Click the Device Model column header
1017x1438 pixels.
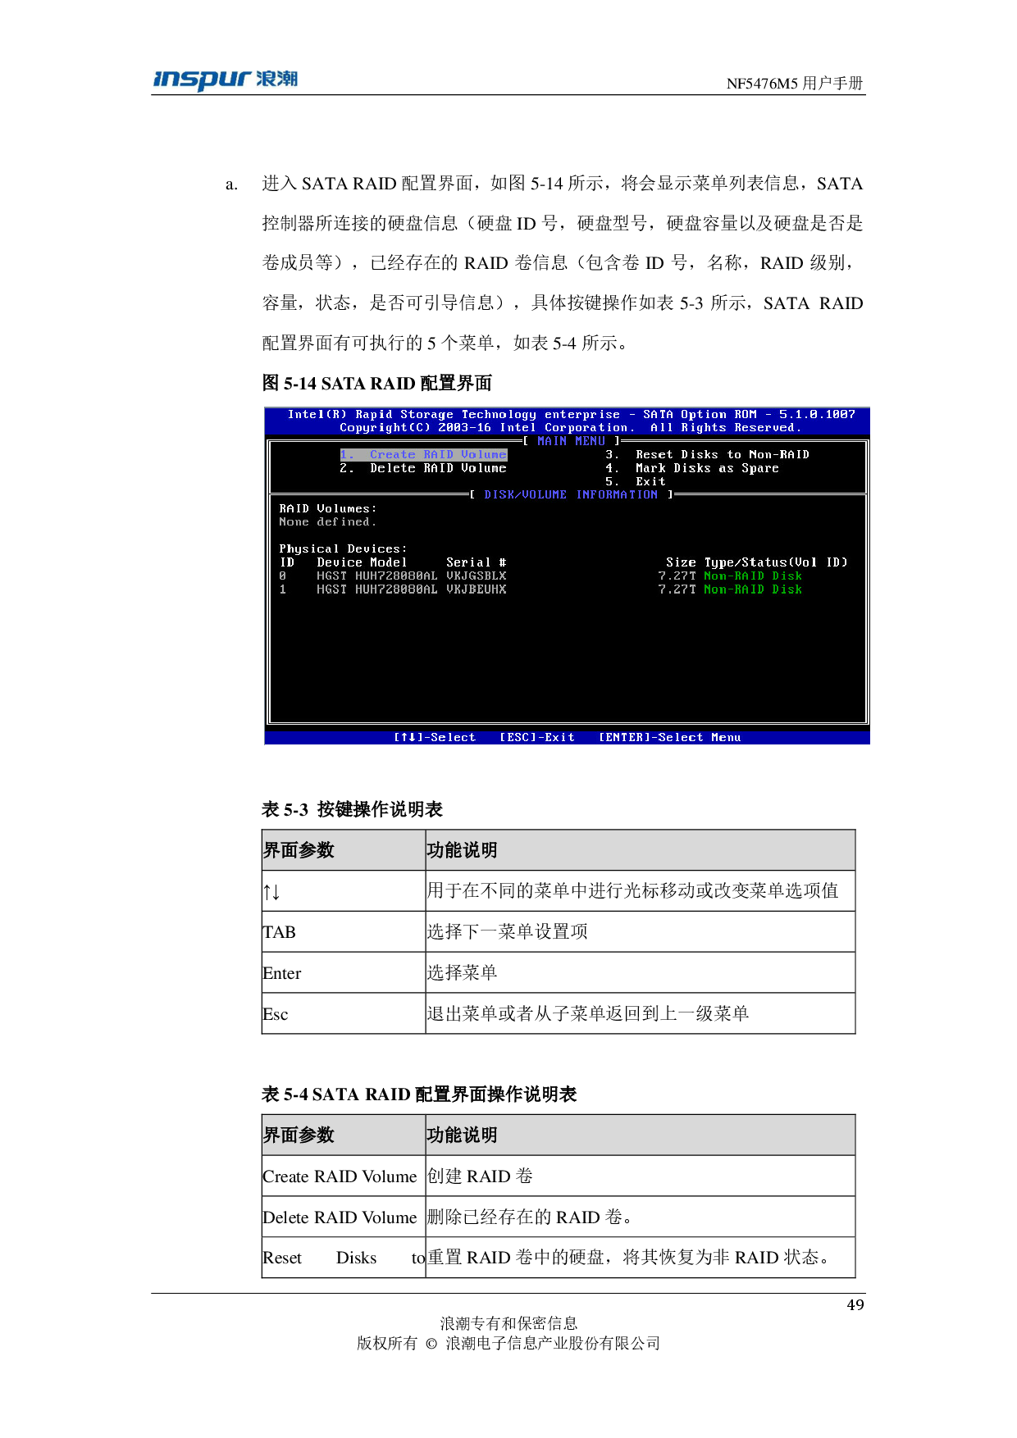(x=362, y=562)
